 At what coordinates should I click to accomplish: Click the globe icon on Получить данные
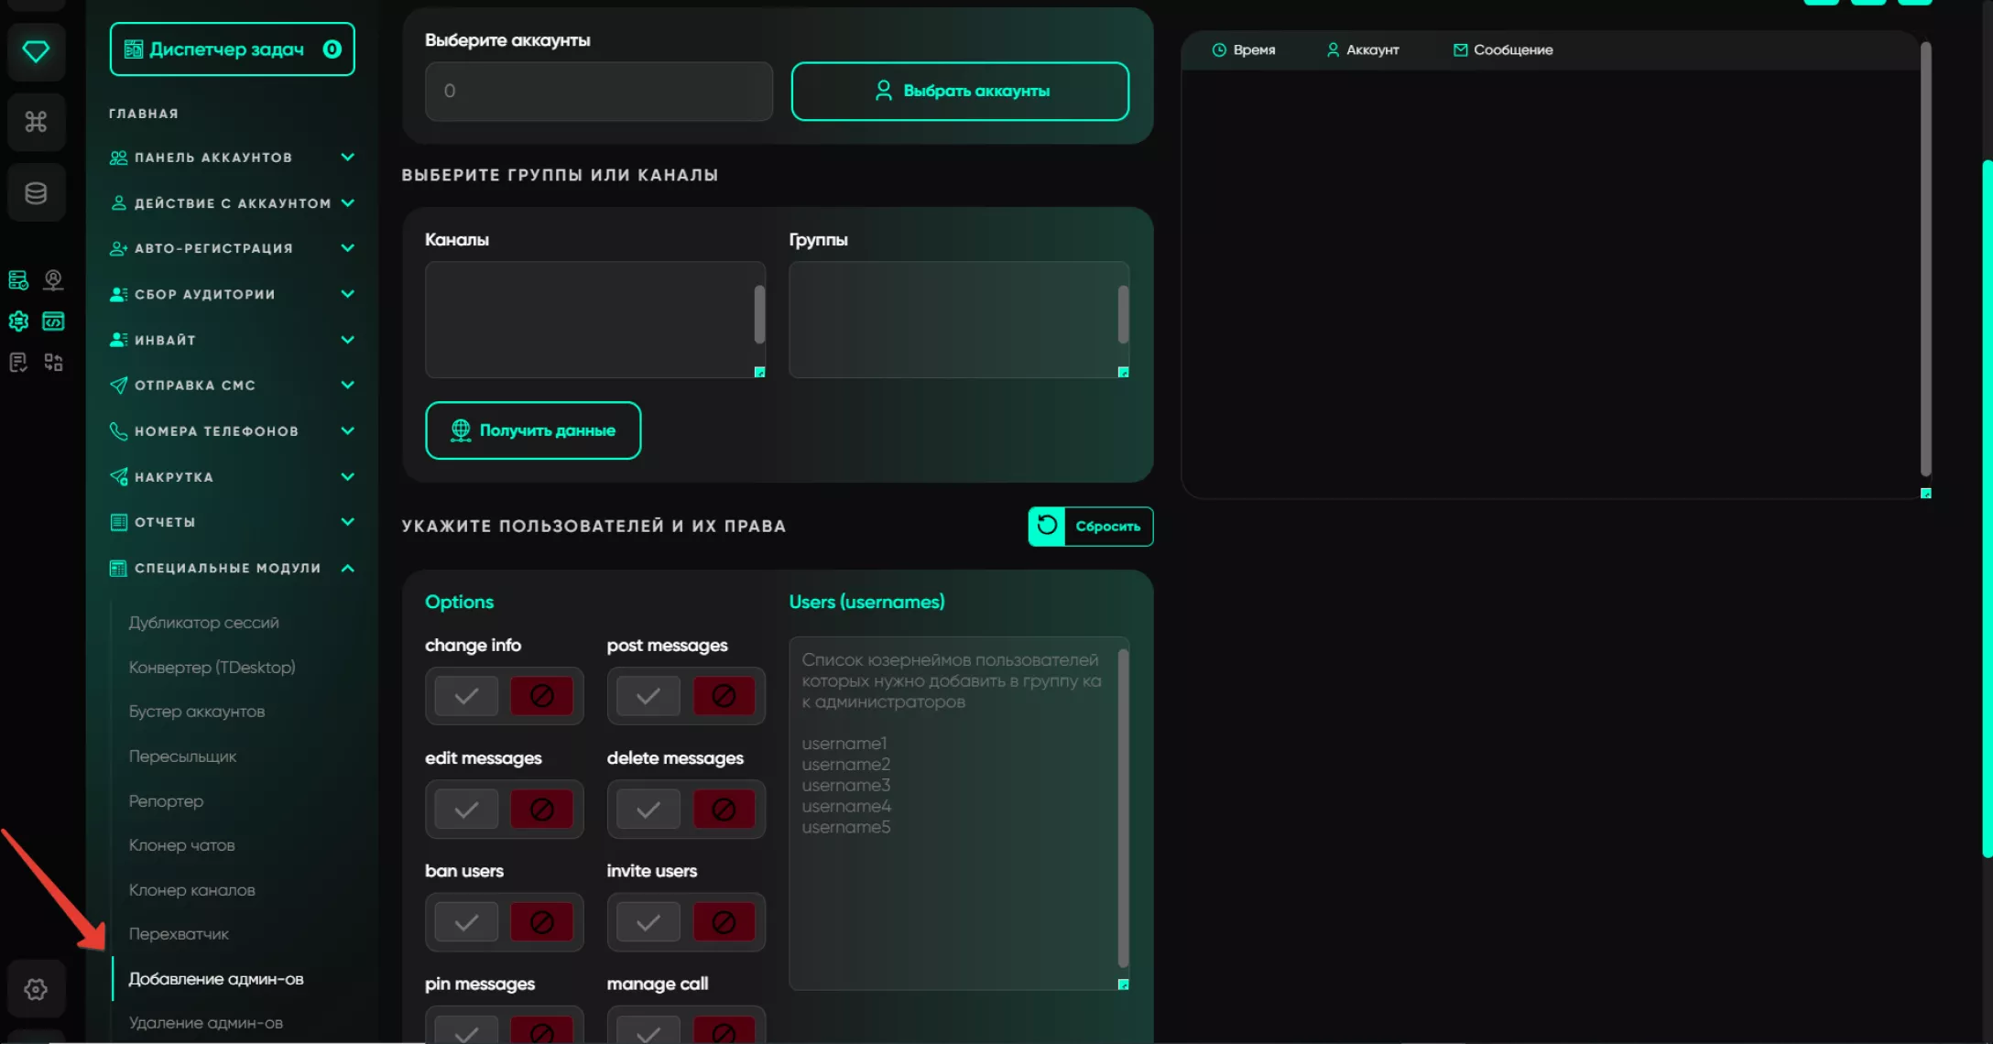coord(461,430)
